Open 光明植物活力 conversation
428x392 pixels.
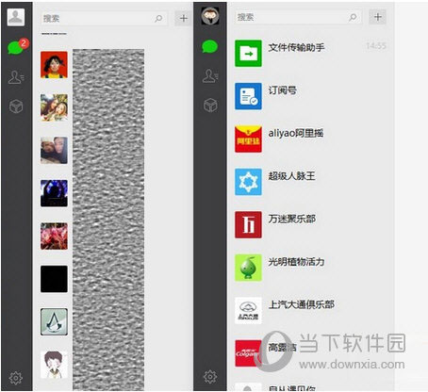coord(311,268)
